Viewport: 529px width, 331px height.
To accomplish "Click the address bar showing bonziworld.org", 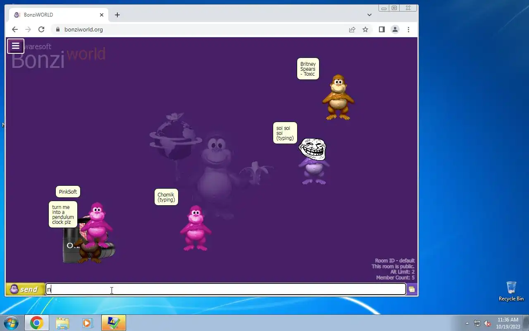I will coord(198,29).
